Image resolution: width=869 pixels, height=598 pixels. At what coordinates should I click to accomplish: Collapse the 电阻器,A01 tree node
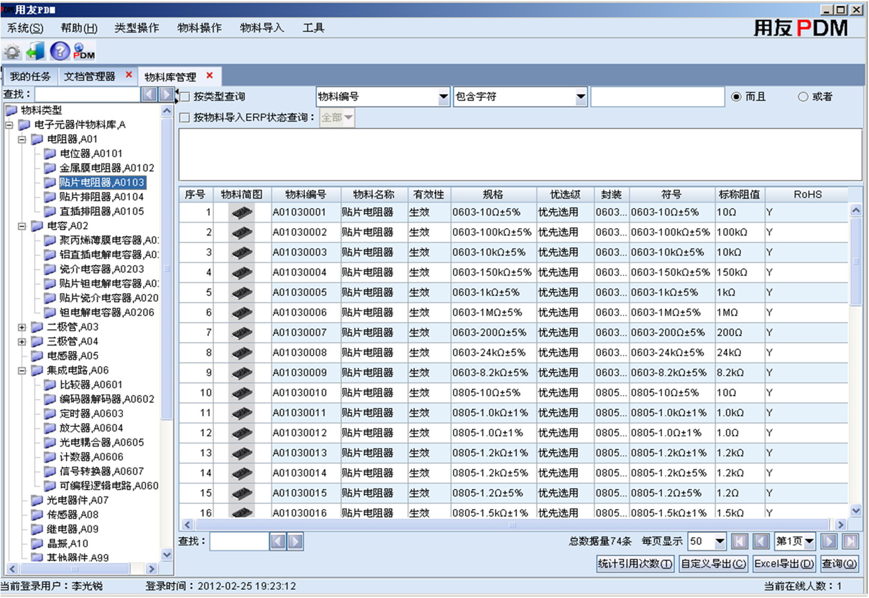(x=22, y=139)
